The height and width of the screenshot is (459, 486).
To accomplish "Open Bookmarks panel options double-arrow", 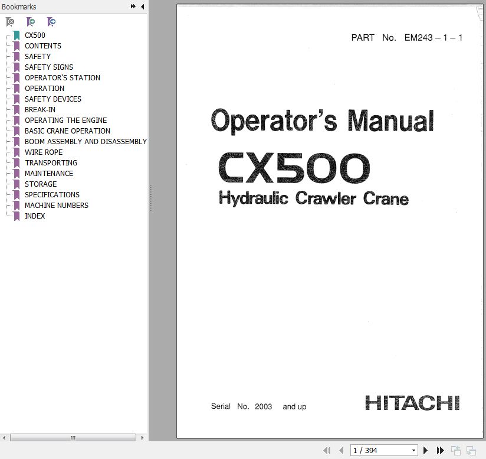I will click(133, 6).
